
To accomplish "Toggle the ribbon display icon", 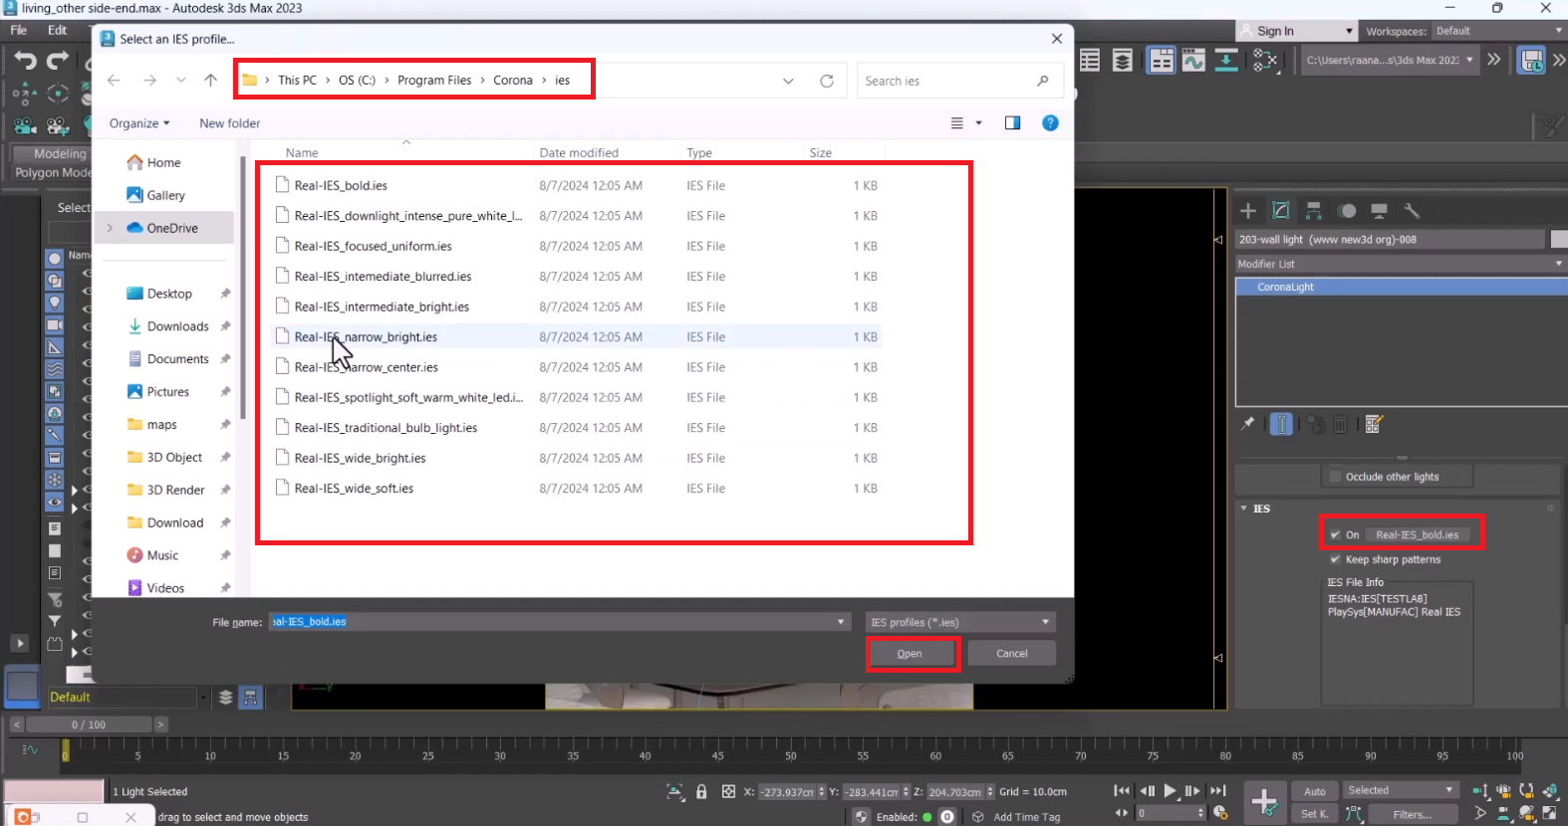I will [x=1161, y=61].
